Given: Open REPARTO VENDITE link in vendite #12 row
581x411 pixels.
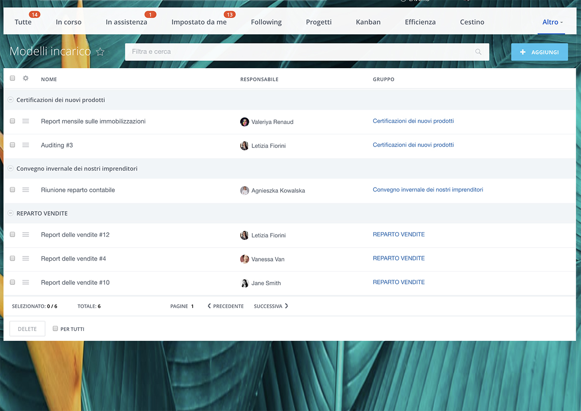Looking at the screenshot, I should click(x=399, y=235).
